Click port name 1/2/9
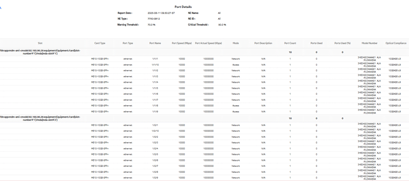 155,178
